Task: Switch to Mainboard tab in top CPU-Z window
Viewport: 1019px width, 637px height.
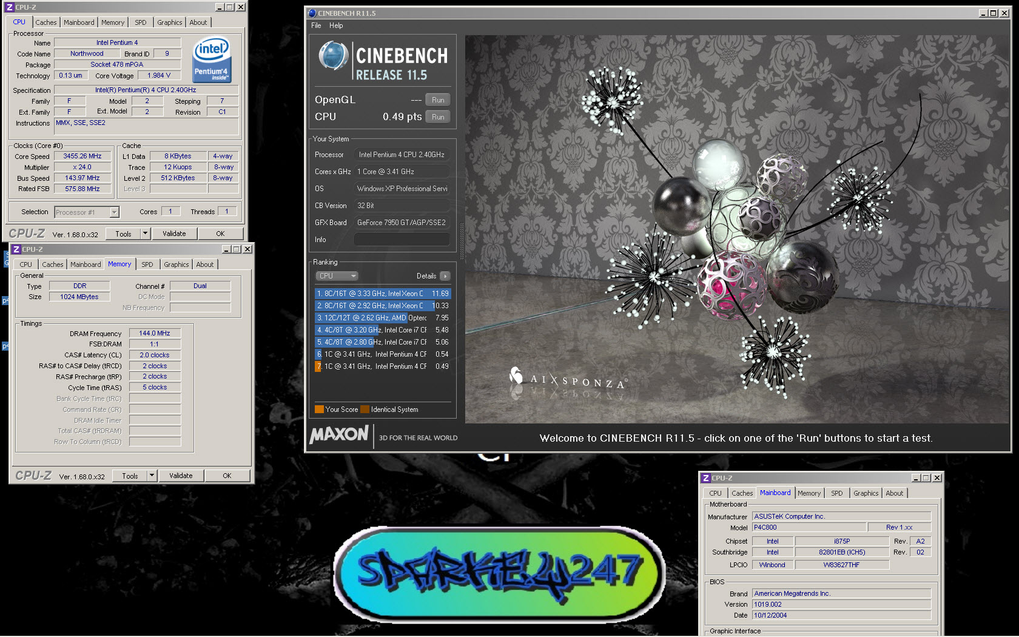Action: [79, 22]
